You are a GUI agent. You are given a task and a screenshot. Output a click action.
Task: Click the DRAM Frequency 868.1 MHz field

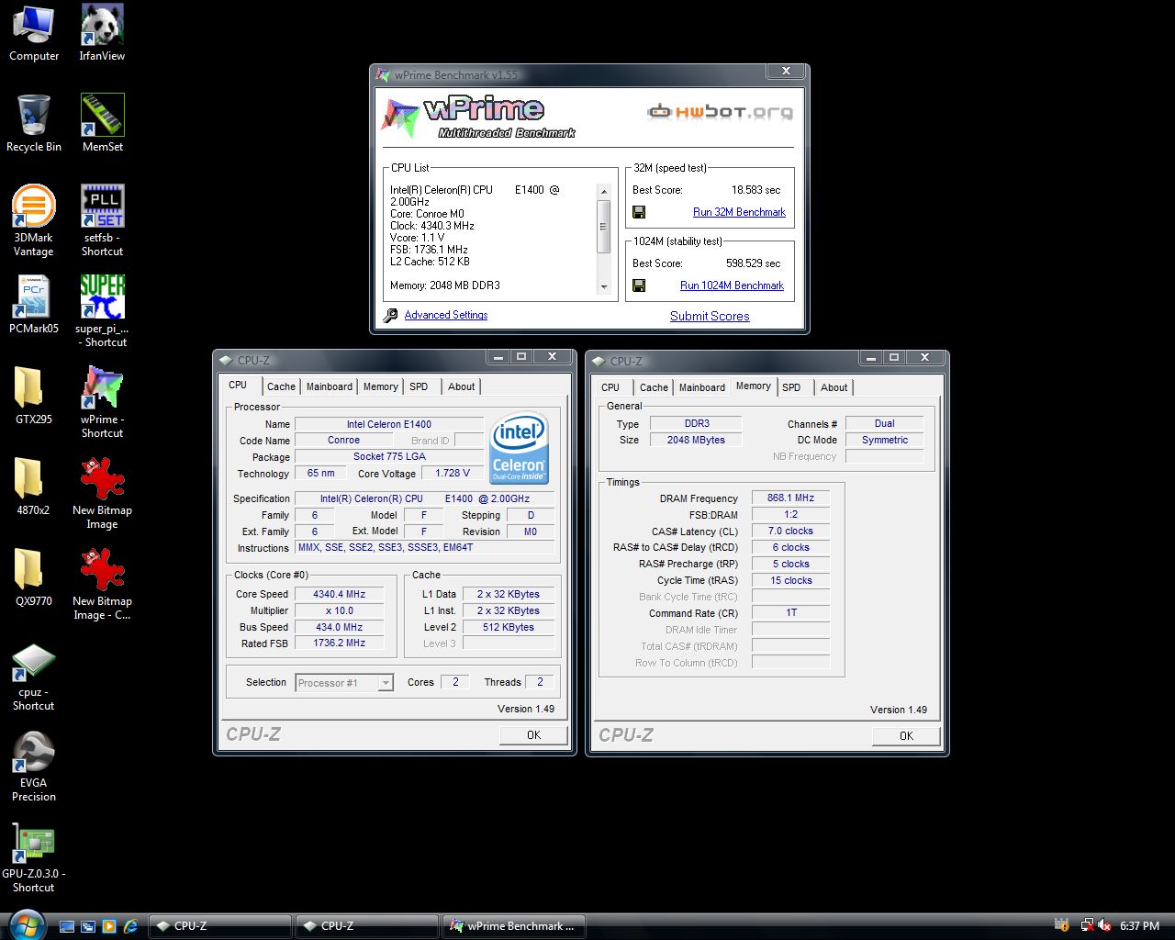pos(790,498)
